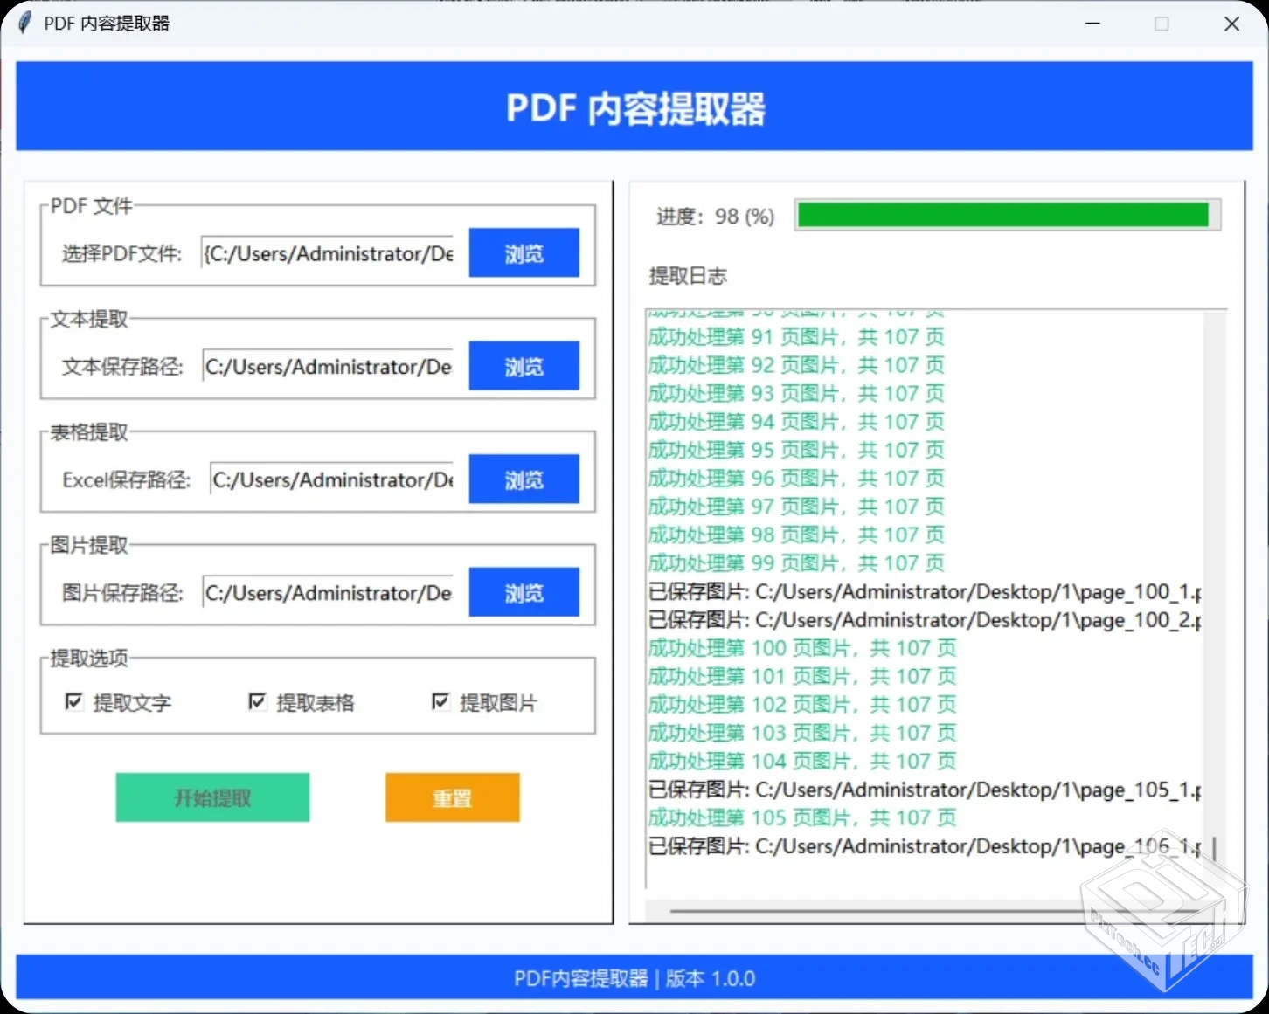Toggle the 提取表格 checkbox
The width and height of the screenshot is (1269, 1014).
(257, 701)
